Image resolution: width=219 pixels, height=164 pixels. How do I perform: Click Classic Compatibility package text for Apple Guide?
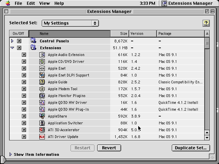(x=180, y=82)
